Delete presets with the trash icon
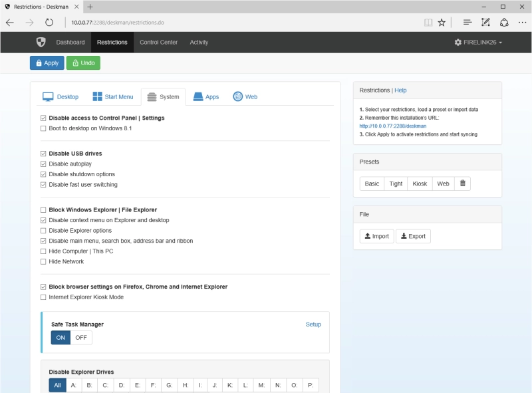This screenshot has width=532, height=393. pos(462,184)
